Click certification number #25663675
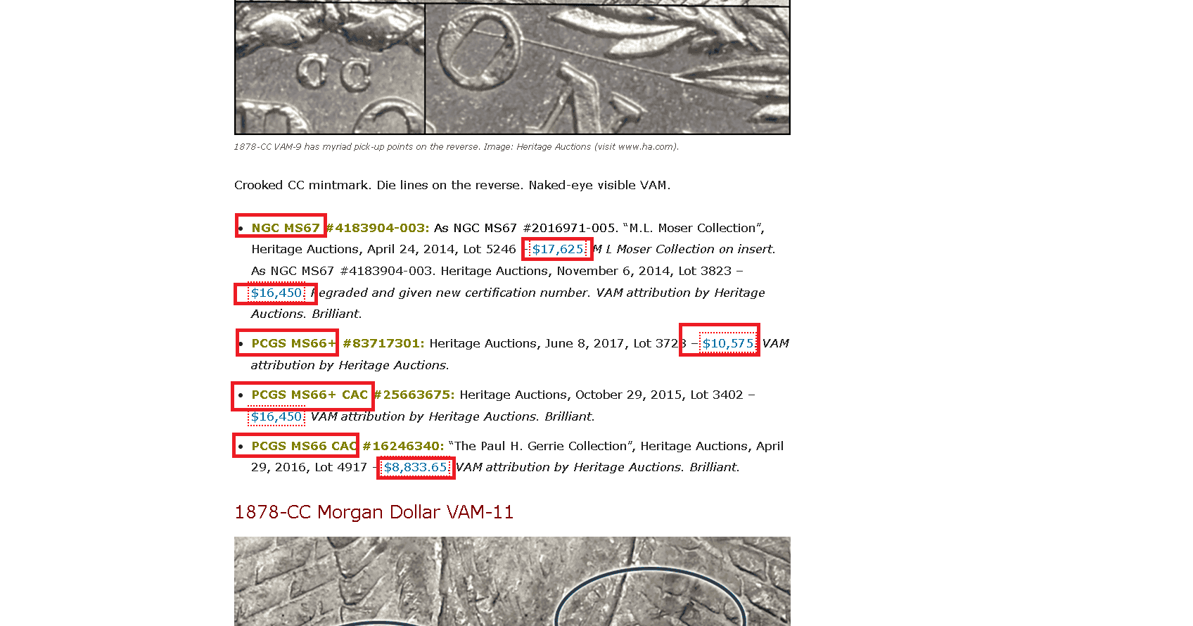The height and width of the screenshot is (626, 1193). click(414, 395)
